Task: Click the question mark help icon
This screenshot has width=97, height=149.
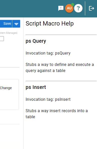Action: (x=78, y=8)
